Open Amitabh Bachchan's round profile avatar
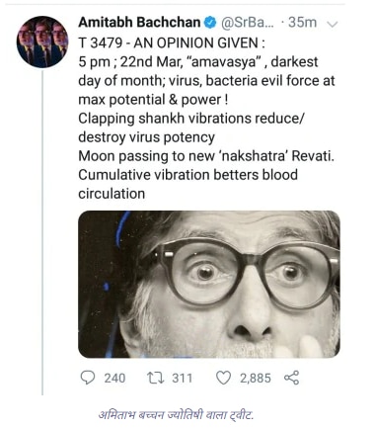374x429 pixels. [42, 42]
